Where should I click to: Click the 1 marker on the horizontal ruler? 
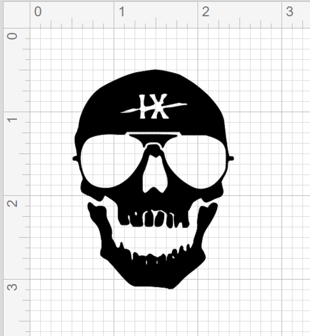coord(121,11)
